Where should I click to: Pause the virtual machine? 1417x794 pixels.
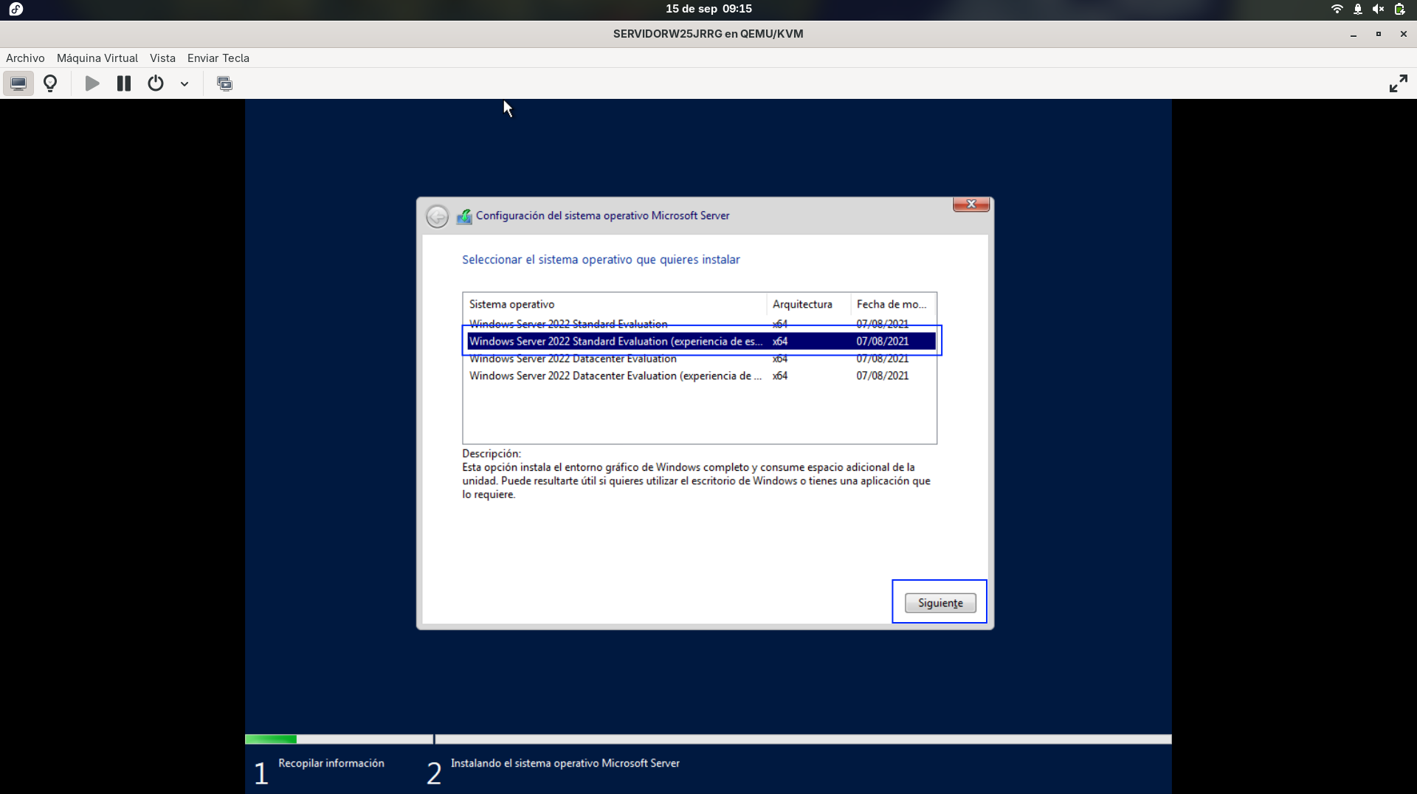coord(124,83)
